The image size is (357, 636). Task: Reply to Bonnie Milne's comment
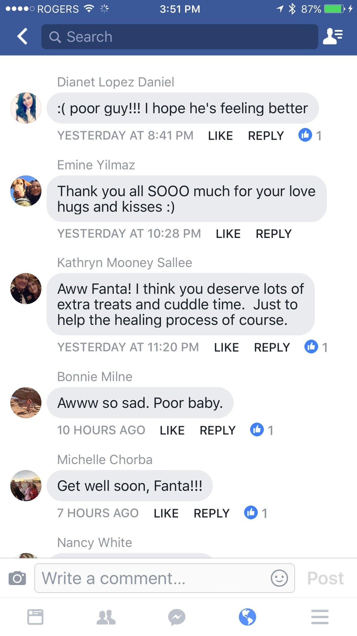coord(218,430)
